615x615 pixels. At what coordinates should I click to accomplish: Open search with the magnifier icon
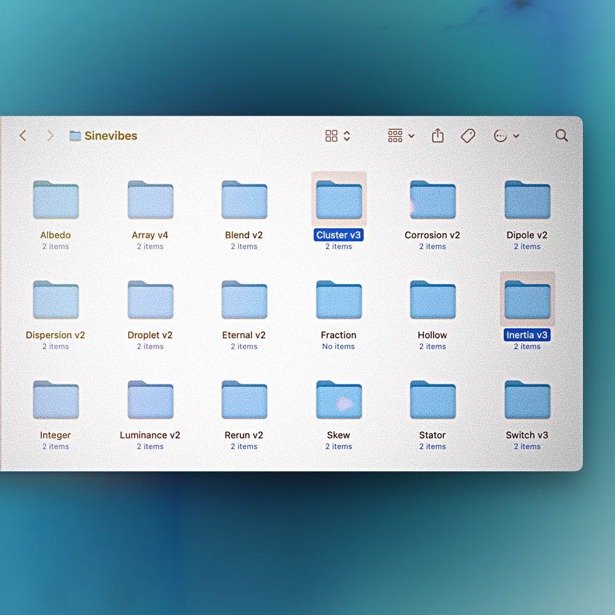pos(561,136)
